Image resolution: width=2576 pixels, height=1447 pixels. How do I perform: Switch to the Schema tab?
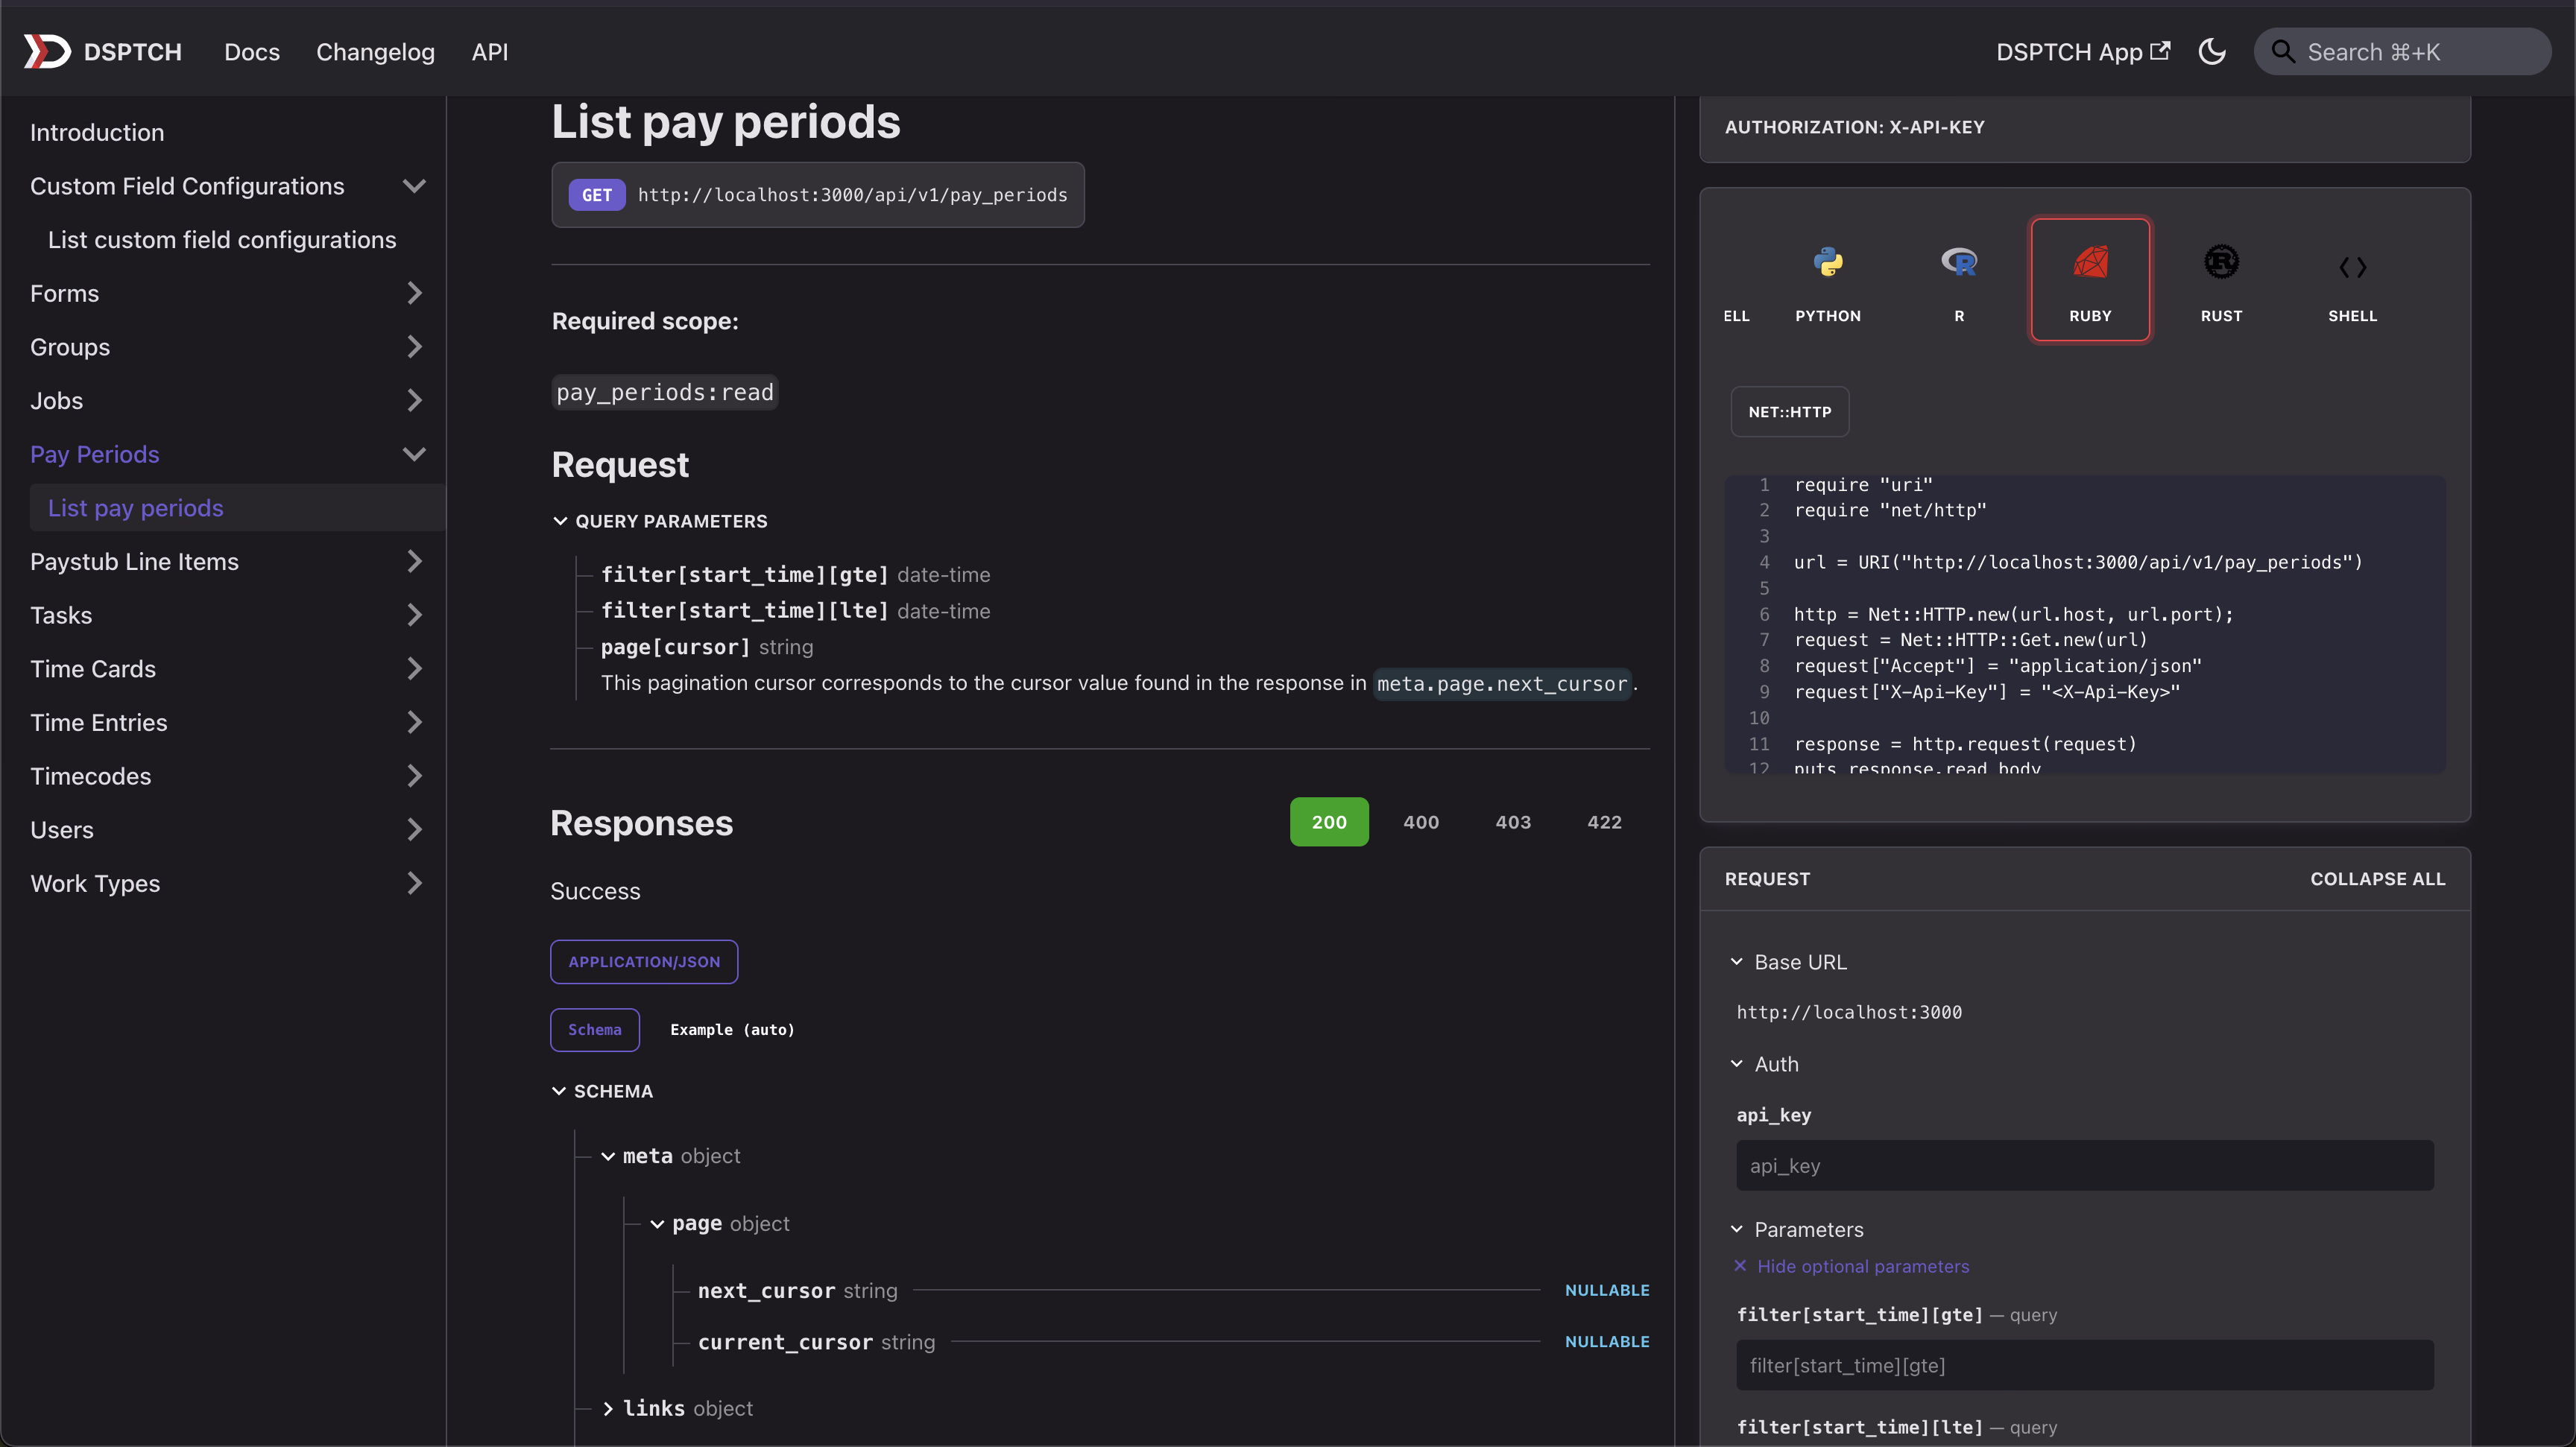pyautogui.click(x=595, y=1029)
